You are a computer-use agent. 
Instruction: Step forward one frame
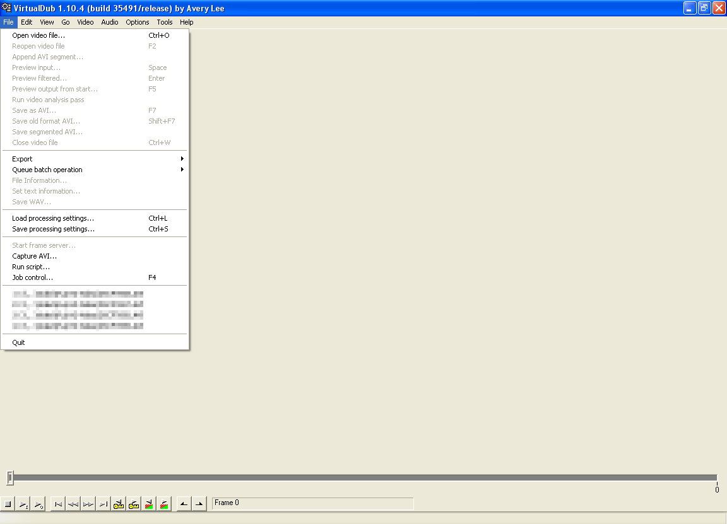click(88, 503)
